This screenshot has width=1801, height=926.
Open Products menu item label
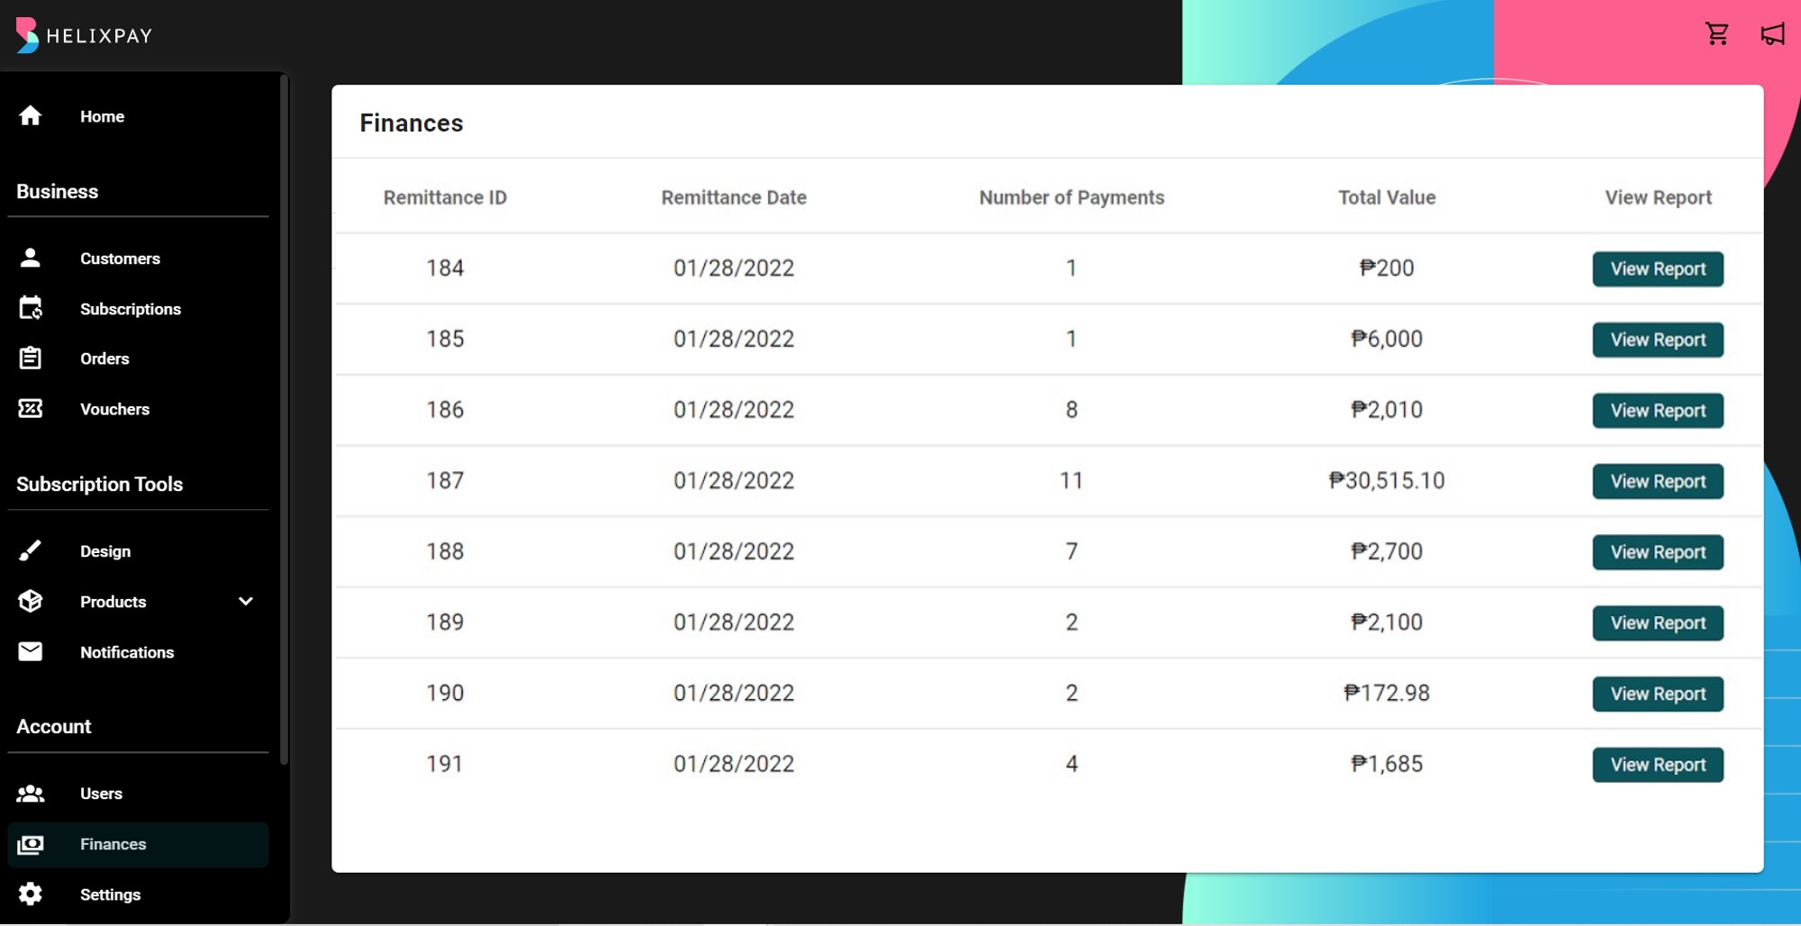click(113, 602)
